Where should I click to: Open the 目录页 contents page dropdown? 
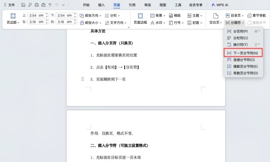click(234, 16)
